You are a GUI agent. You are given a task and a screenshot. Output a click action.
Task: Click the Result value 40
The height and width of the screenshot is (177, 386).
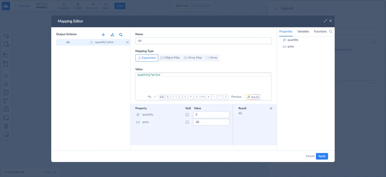[x=240, y=113]
